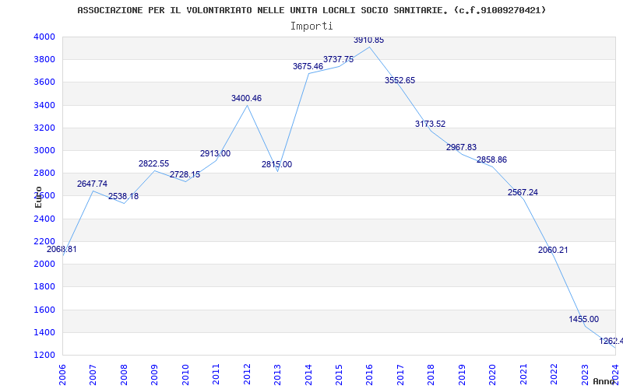
Task: Click the 1455.00 data value
Action: pyautogui.click(x=583, y=319)
